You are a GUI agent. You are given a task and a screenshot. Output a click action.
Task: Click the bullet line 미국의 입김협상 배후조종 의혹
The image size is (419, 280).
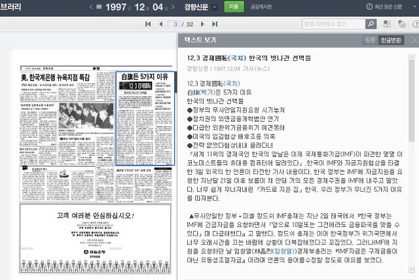[231, 136]
